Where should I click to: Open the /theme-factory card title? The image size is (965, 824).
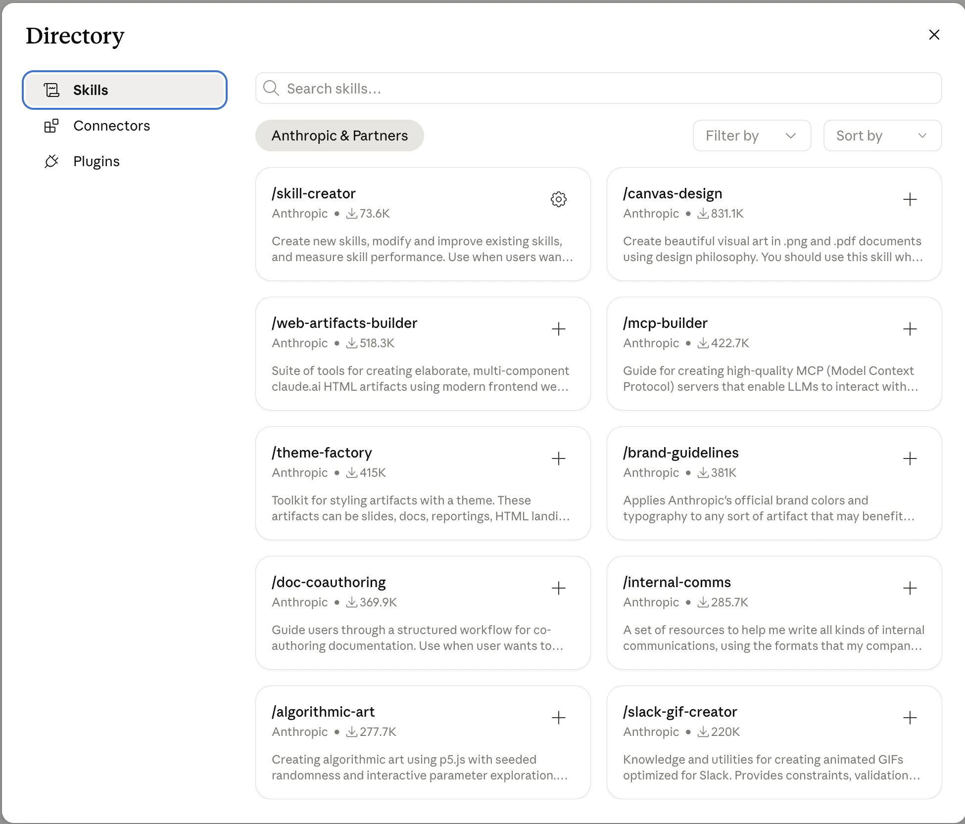(322, 453)
